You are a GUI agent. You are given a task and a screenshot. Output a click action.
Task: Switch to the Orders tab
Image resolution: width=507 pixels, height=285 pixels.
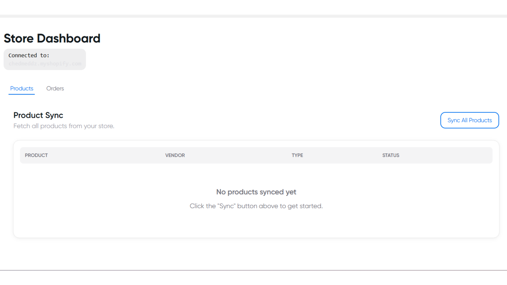(55, 88)
